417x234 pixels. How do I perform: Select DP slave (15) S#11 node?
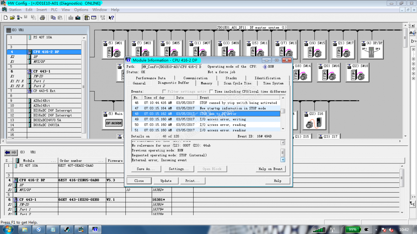click(x=257, y=49)
